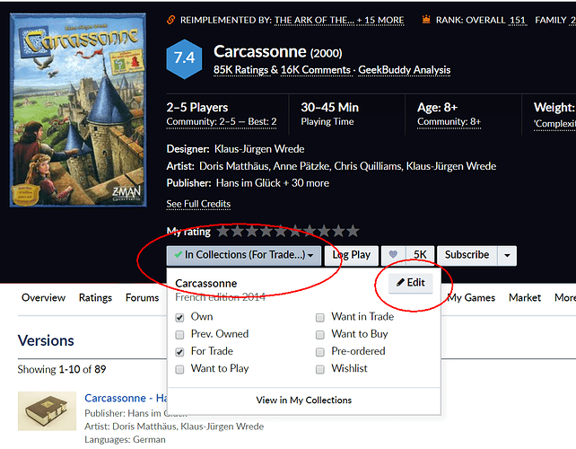
Task: Open the 16K Comments link
Action: (x=316, y=70)
